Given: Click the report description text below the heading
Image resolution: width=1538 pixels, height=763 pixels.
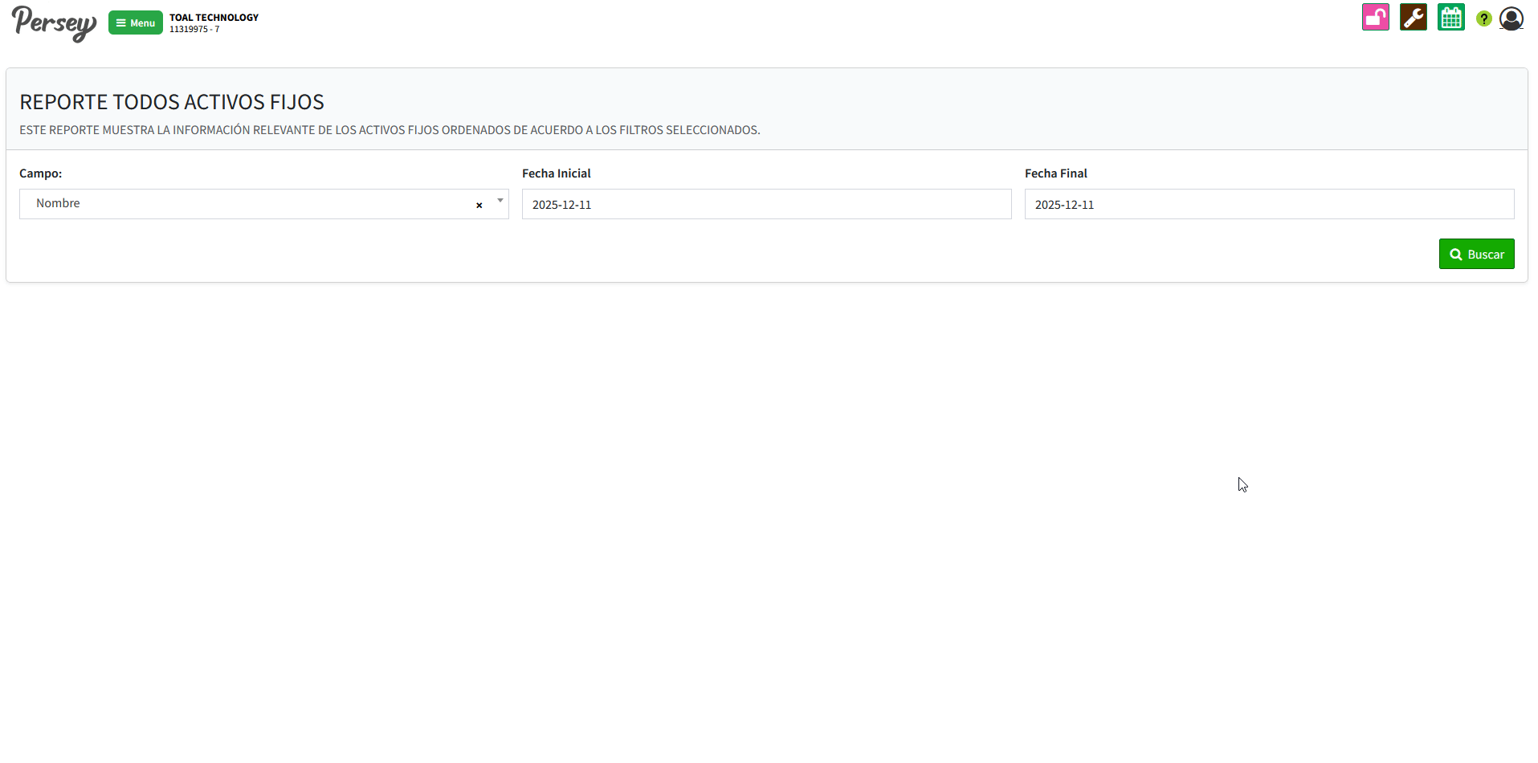Looking at the screenshot, I should (390, 130).
